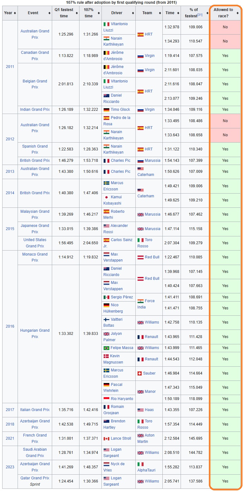Screen dimensions: 245x491
Task: Sort table by Year column arrows
Action: click(x=15, y=13)
